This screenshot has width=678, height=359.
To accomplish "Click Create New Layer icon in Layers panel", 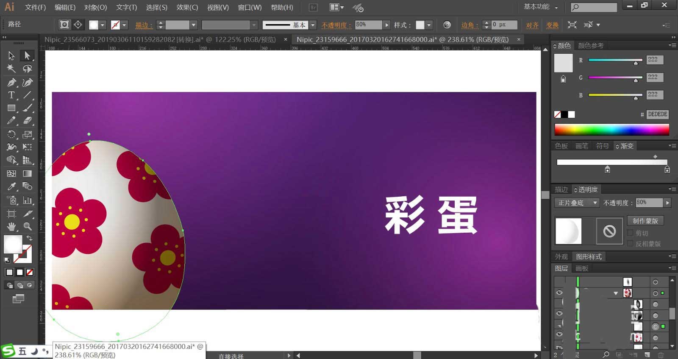I will (x=647, y=354).
